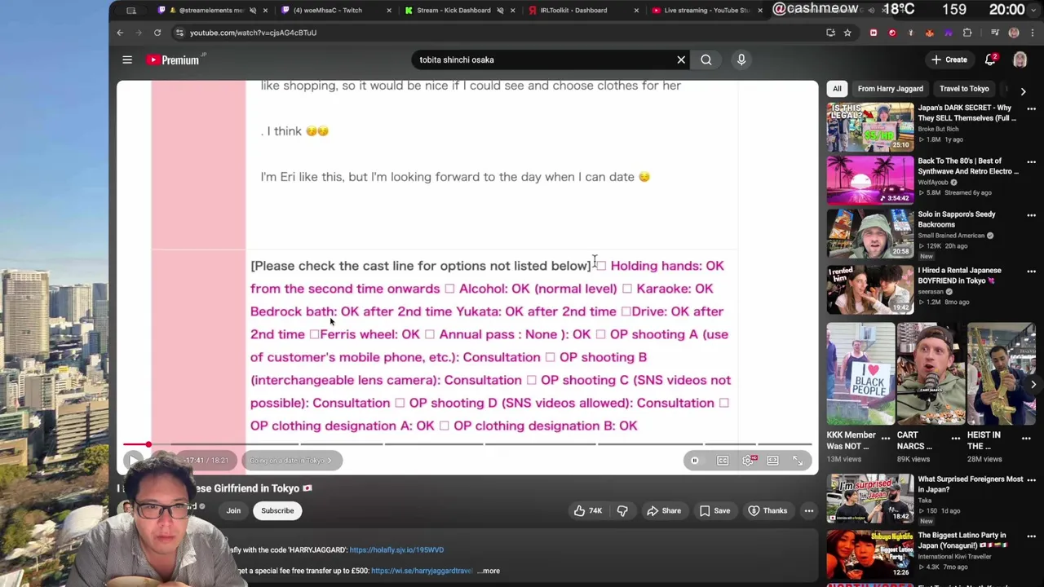Open Japan's DARK SECRET thumbnail

pyautogui.click(x=870, y=126)
